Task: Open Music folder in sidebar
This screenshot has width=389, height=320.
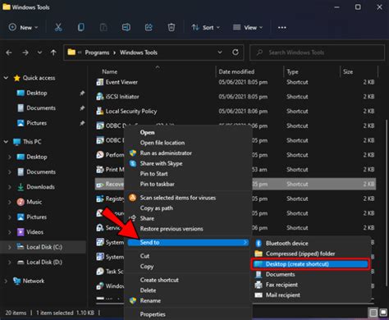Action: coord(34,202)
